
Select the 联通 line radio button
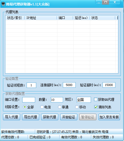tap(60, 107)
